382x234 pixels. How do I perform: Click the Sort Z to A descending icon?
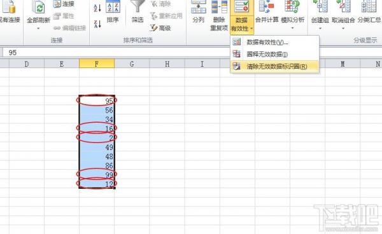97,24
